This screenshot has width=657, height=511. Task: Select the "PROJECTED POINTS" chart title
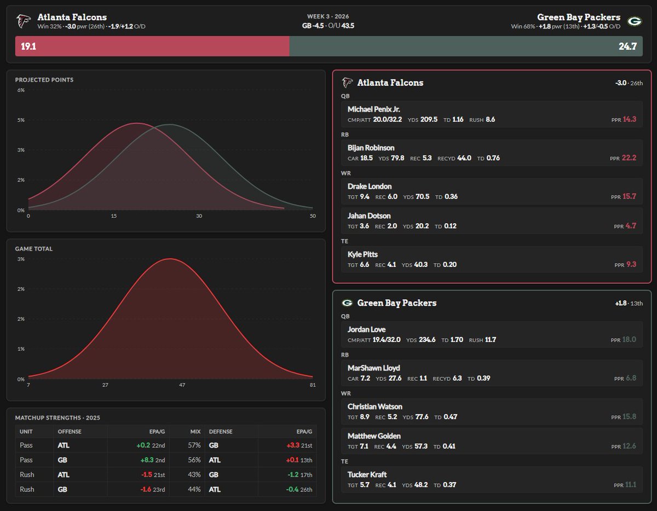tap(44, 80)
